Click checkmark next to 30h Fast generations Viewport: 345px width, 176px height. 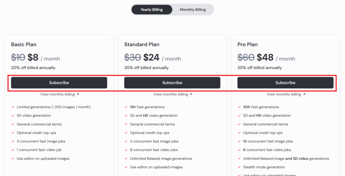(x=239, y=107)
